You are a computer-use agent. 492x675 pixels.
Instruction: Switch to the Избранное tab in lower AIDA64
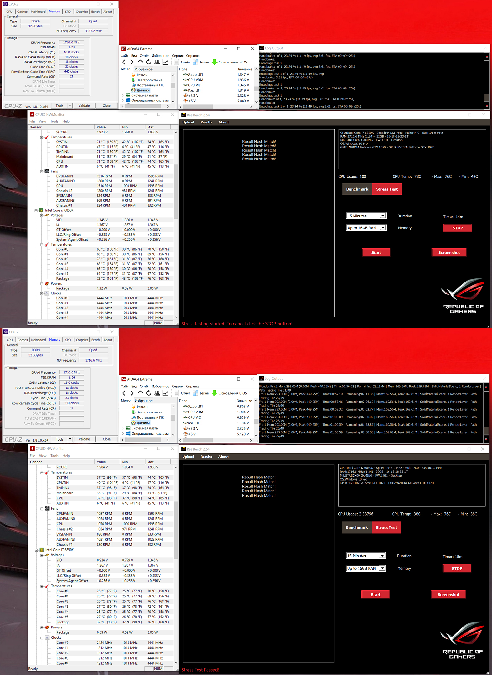click(x=143, y=401)
